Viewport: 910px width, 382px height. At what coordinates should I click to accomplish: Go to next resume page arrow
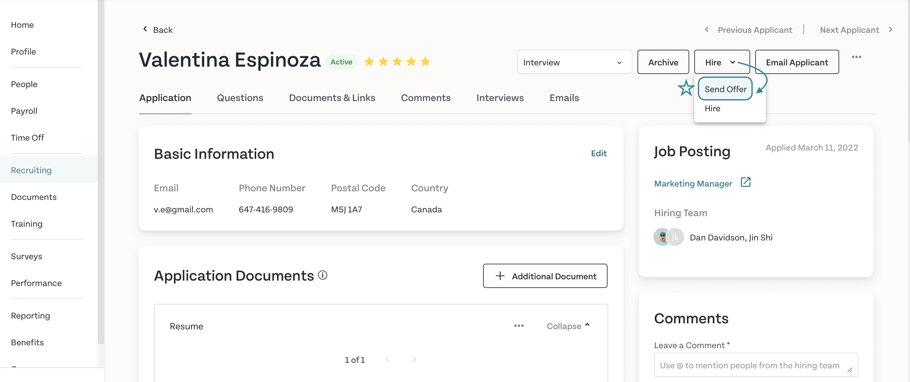[414, 359]
